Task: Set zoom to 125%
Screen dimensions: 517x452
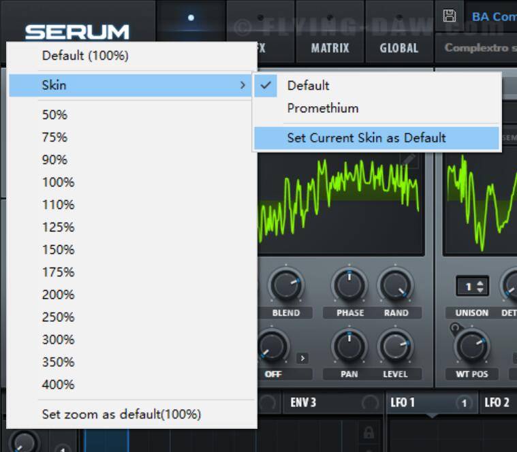Action: coord(131,227)
